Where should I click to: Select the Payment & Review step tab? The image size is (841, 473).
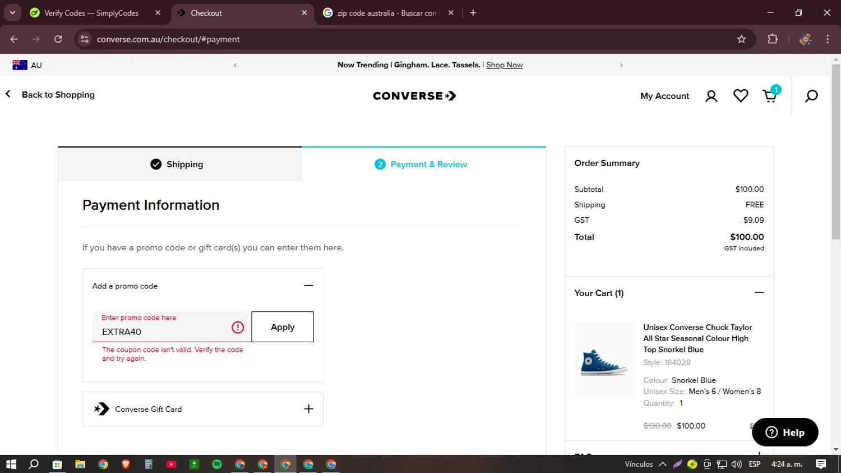424,164
